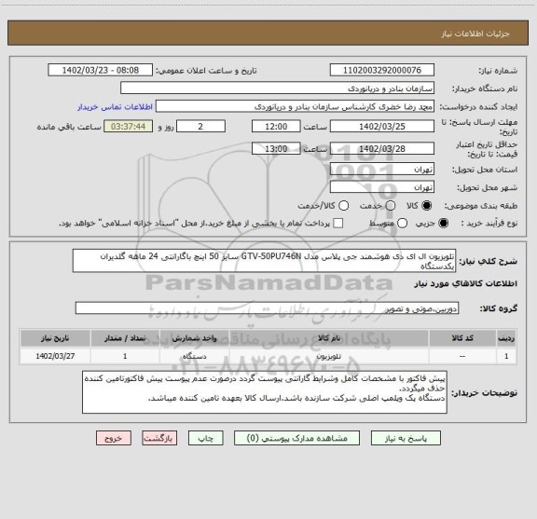Click the delivery city تهران field

(382, 187)
